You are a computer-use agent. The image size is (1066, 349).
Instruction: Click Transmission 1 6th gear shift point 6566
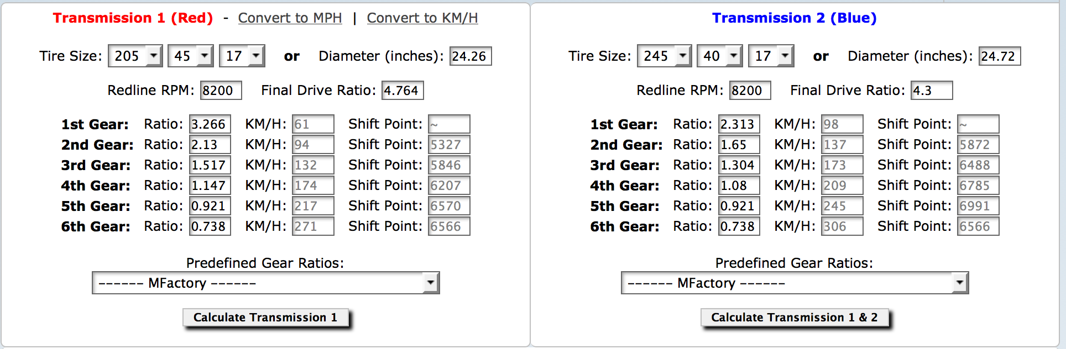click(x=449, y=226)
